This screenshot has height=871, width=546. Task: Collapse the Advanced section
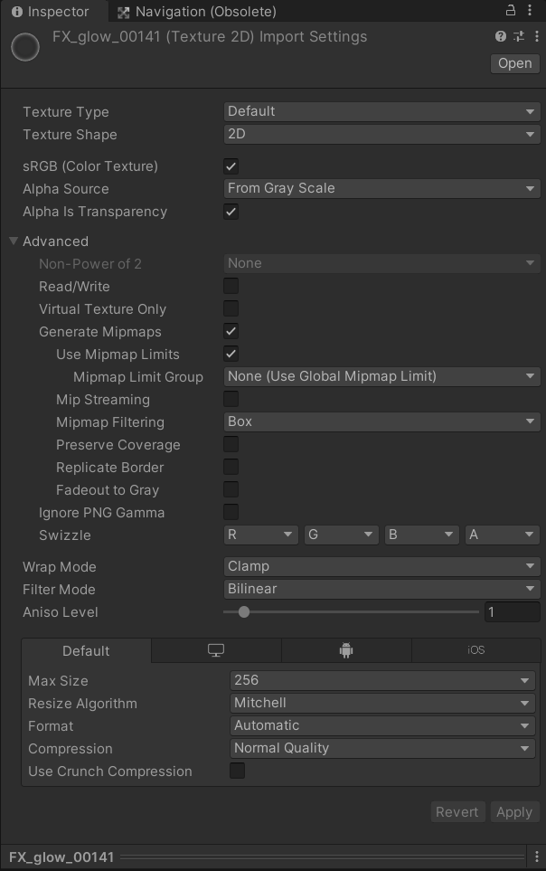click(x=14, y=241)
